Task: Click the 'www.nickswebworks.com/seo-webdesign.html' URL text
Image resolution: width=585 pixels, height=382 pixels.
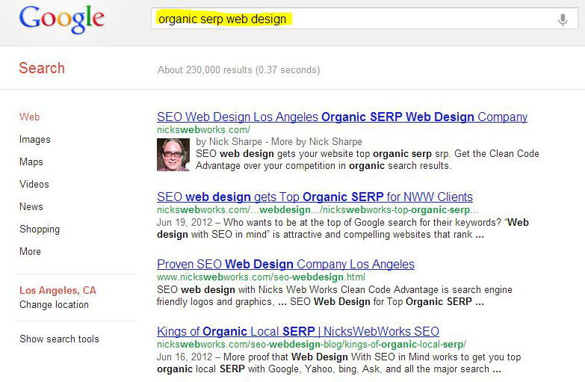Action: click(261, 277)
